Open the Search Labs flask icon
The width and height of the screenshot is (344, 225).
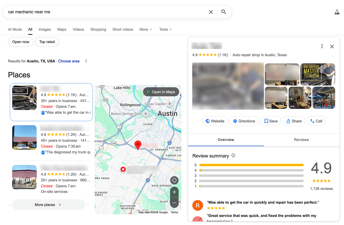337,12
